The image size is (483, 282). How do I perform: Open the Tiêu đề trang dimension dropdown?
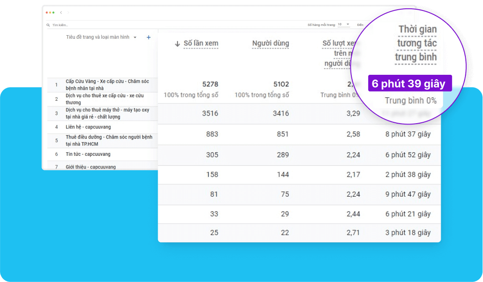pyautogui.click(x=135, y=37)
